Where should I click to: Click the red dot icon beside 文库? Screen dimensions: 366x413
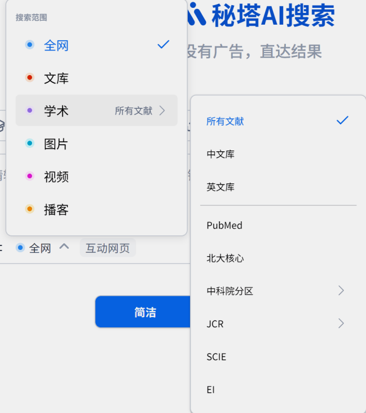point(30,78)
